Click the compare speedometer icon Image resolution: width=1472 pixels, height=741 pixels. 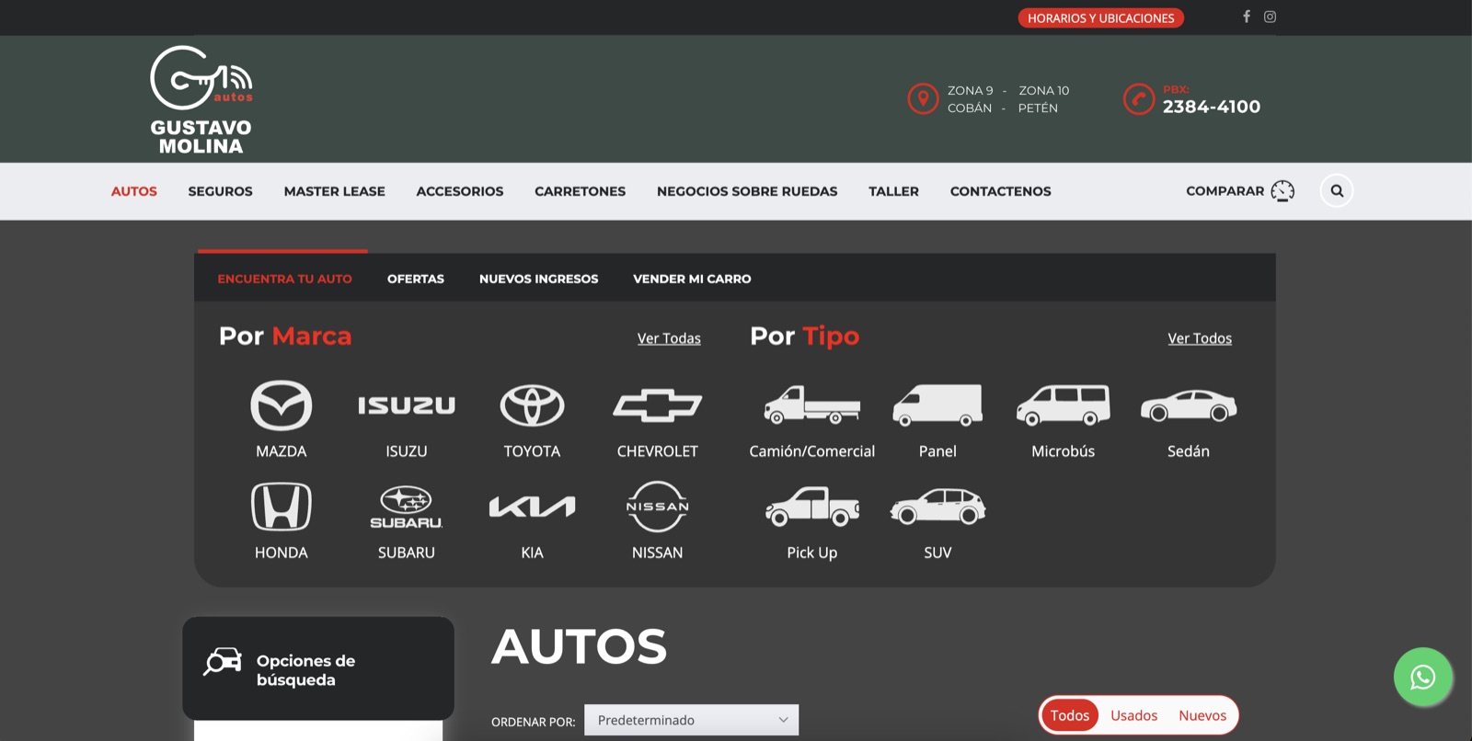1282,191
